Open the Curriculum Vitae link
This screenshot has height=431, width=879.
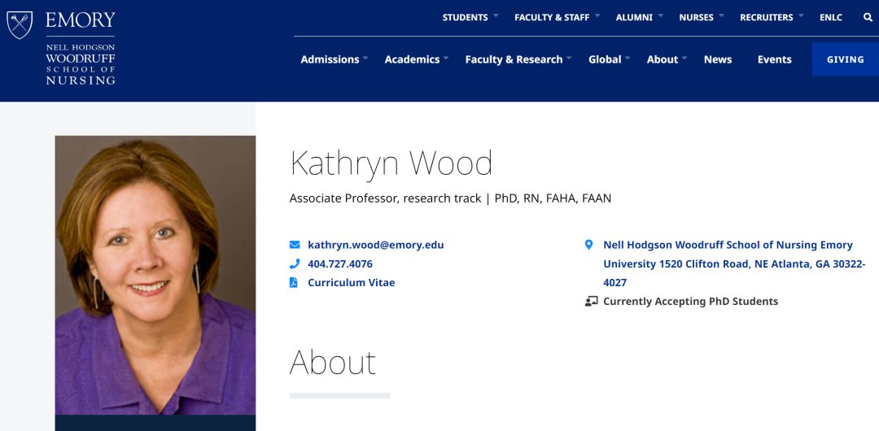coord(351,282)
